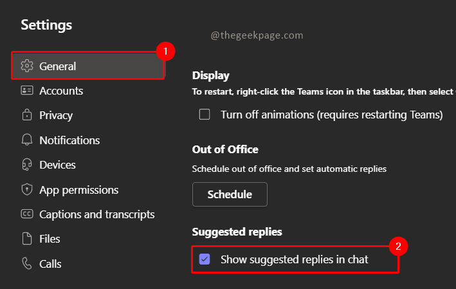Open Calls using the phone icon
Image resolution: width=456 pixels, height=289 pixels.
tap(27, 263)
